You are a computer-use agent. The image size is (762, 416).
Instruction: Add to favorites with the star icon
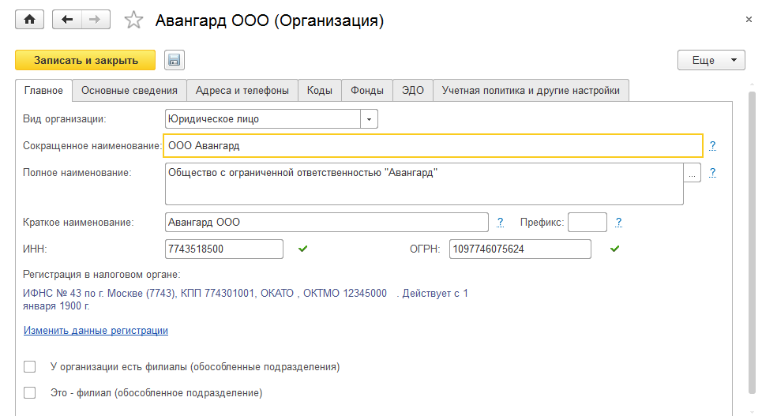coord(133,21)
